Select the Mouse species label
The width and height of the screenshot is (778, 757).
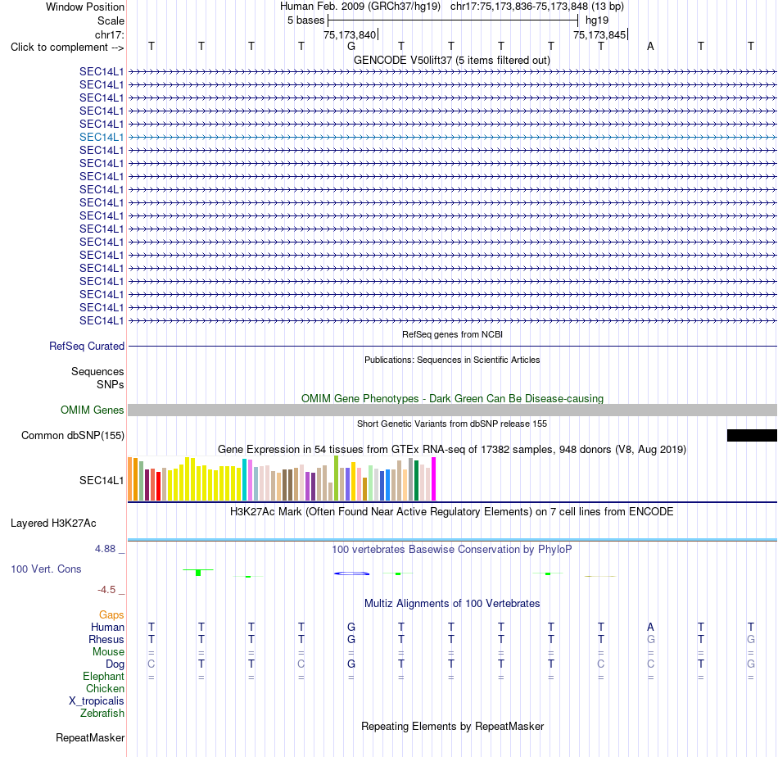point(108,652)
